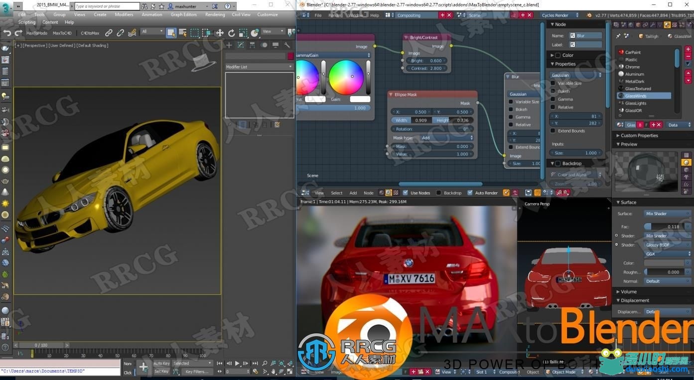The image size is (694, 380).
Task: Click the Bind to Space Warp icon
Action: (132, 33)
